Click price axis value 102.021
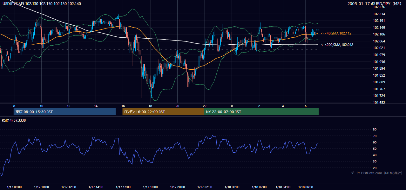This screenshot has width=406, height=190. click(379, 48)
